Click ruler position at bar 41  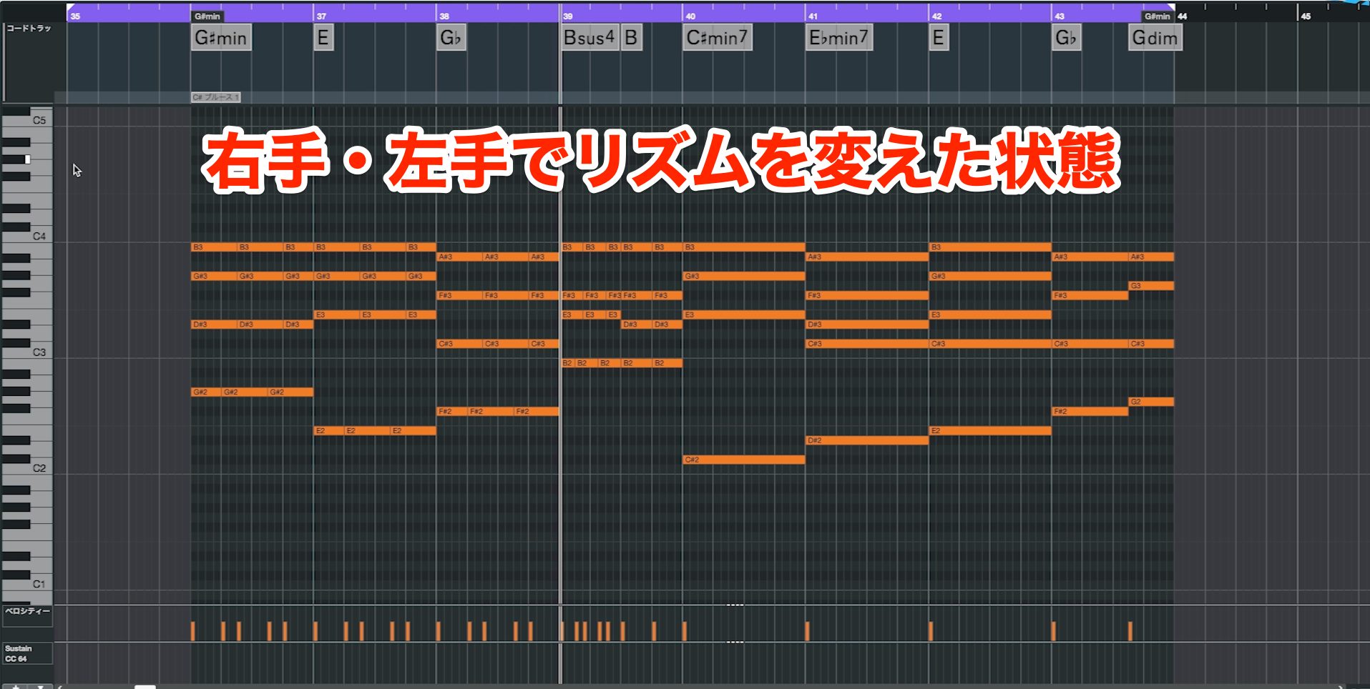pos(813,16)
